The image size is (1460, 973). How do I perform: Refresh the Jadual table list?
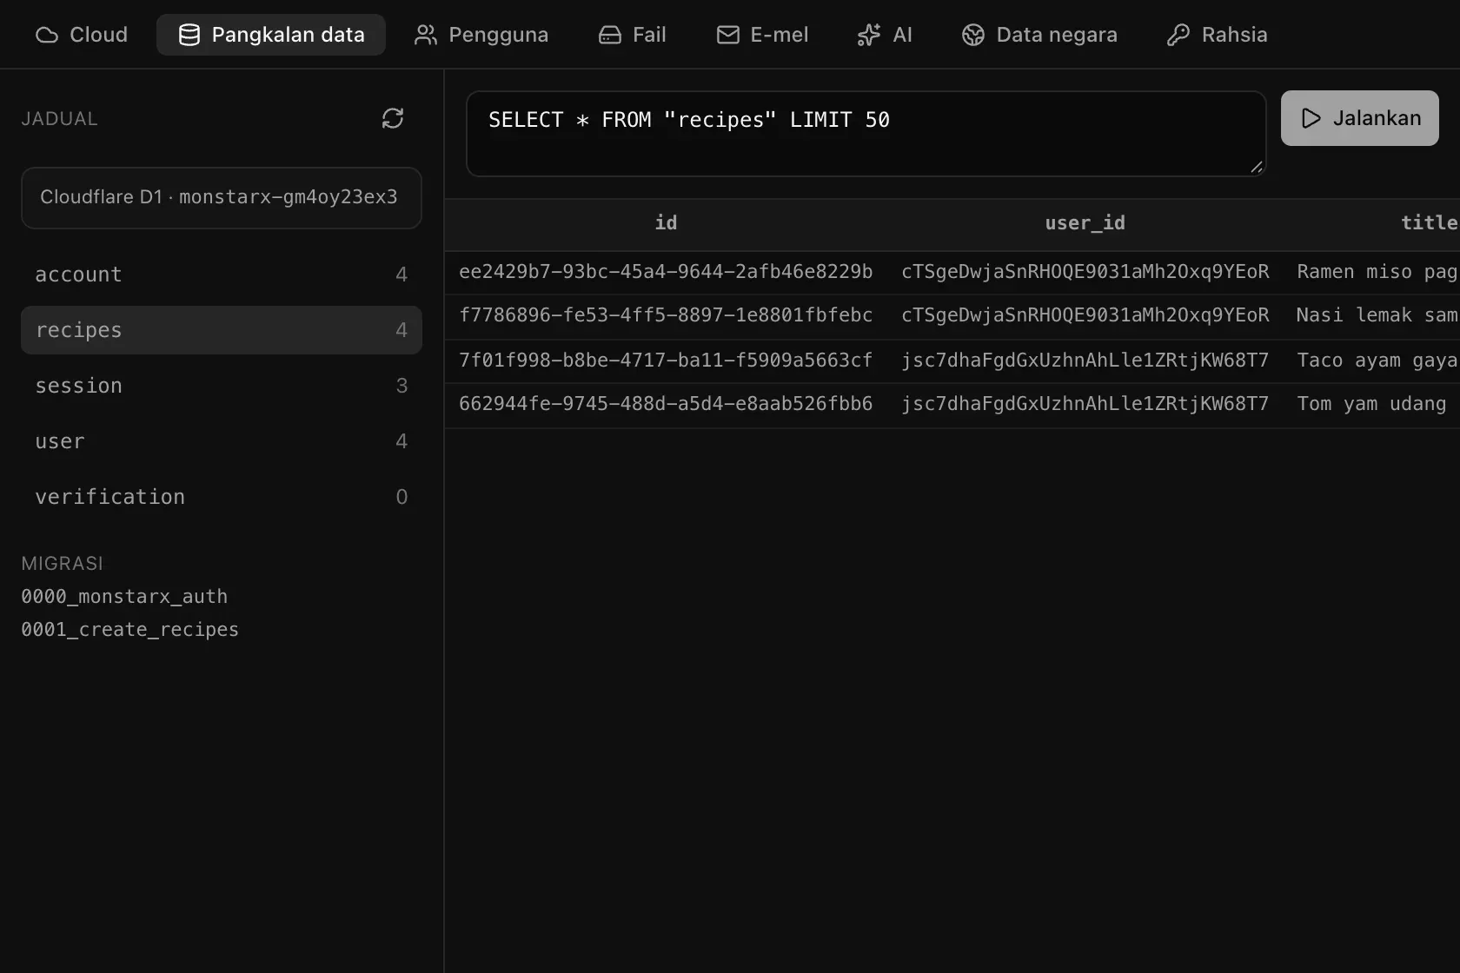pyautogui.click(x=393, y=118)
